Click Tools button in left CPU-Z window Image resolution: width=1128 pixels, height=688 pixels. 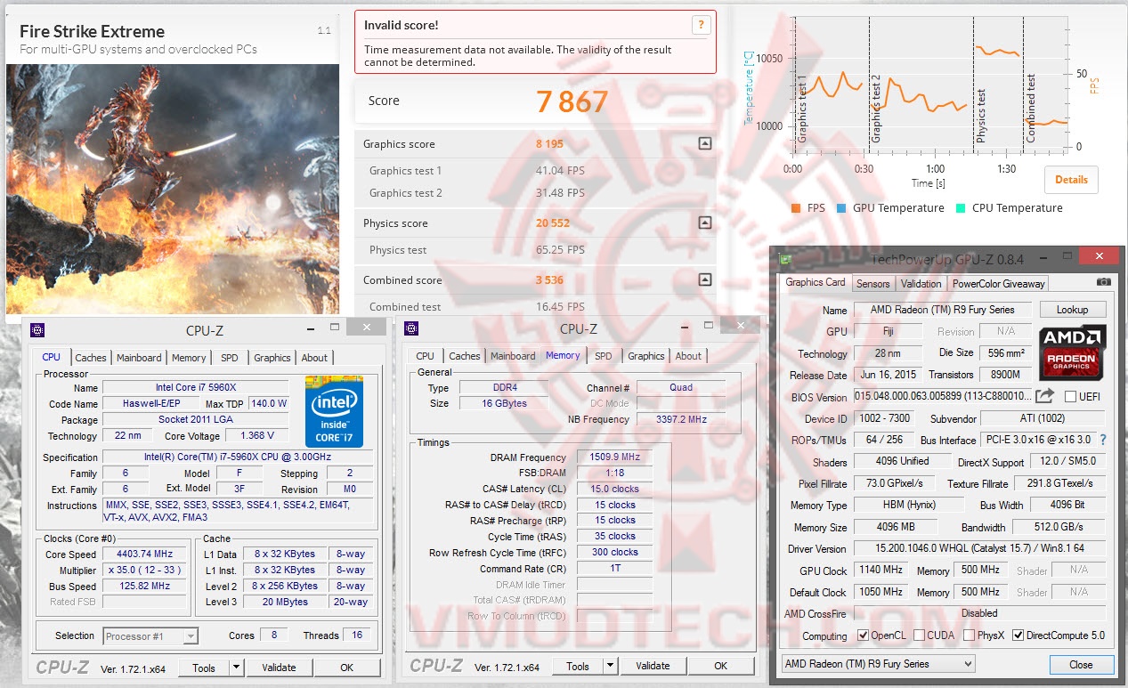pyautogui.click(x=204, y=668)
